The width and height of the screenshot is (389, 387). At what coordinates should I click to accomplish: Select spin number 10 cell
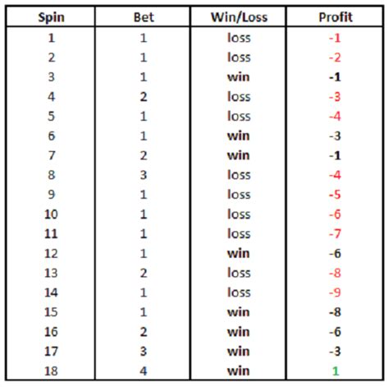(x=51, y=214)
